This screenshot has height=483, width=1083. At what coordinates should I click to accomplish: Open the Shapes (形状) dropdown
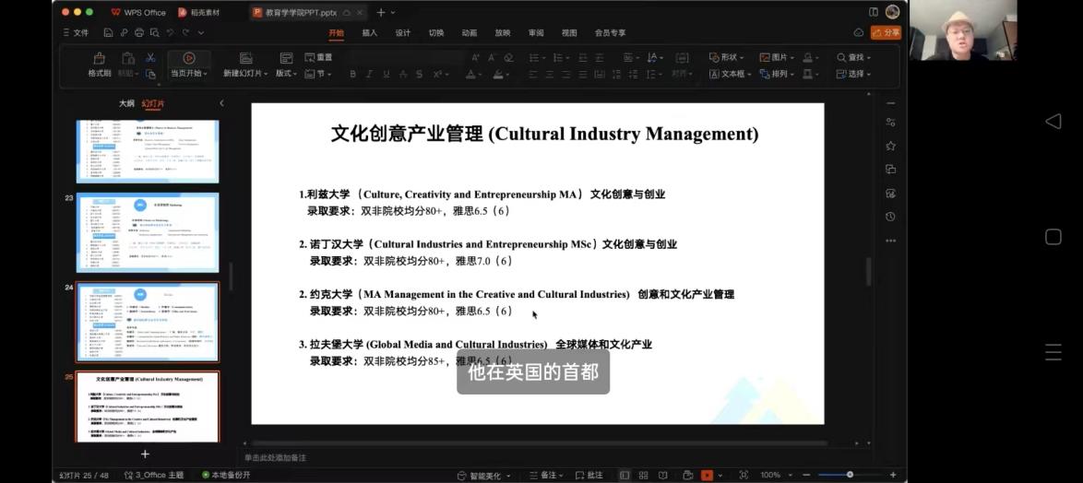pyautogui.click(x=727, y=57)
